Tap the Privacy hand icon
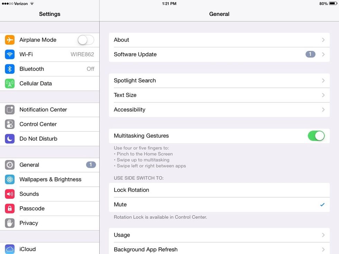Viewport: 339px width, 254px height. 10,223
